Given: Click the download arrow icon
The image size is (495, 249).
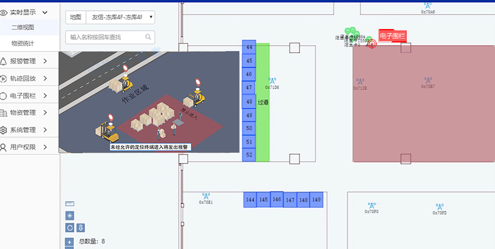Looking at the screenshot, I should 80,227.
